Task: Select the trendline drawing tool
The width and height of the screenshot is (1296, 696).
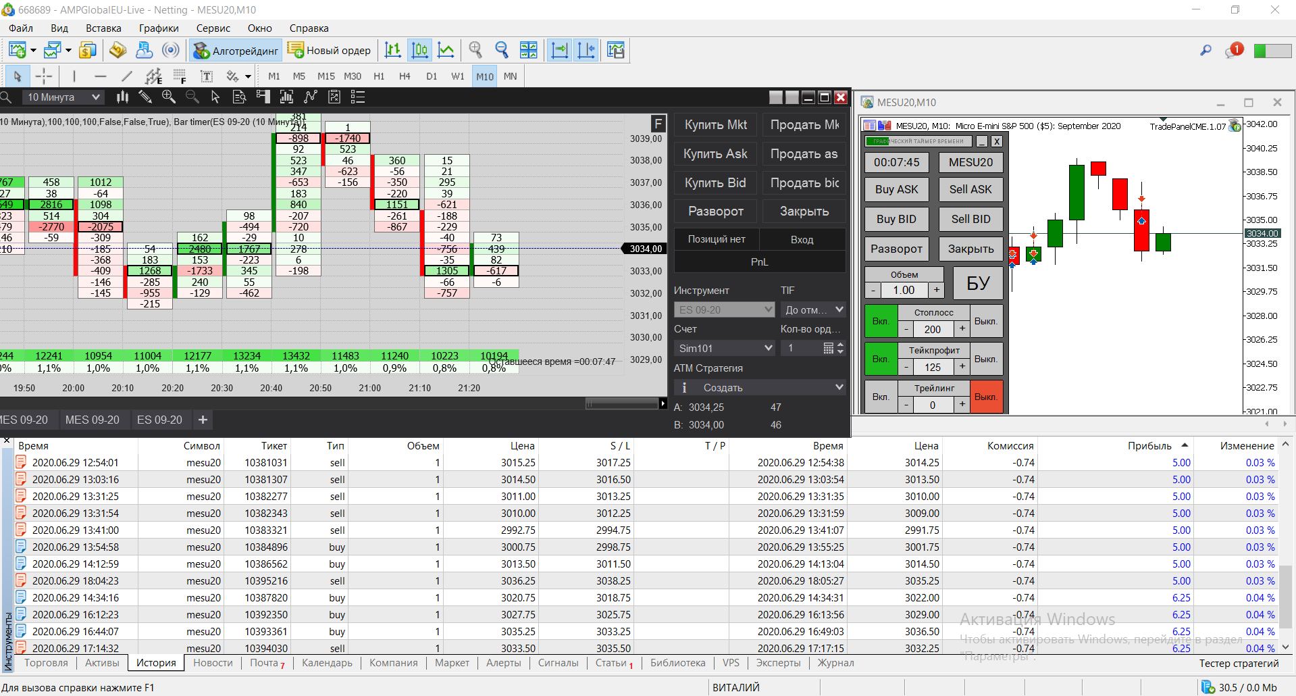Action: pos(126,76)
